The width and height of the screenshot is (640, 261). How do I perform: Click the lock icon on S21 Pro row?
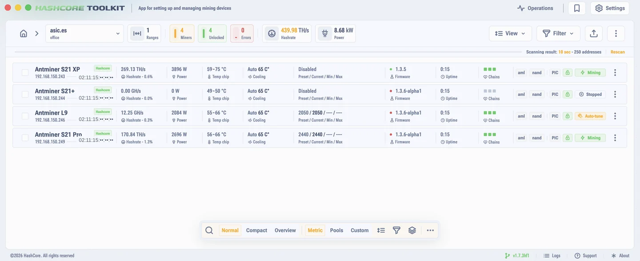pos(567,138)
